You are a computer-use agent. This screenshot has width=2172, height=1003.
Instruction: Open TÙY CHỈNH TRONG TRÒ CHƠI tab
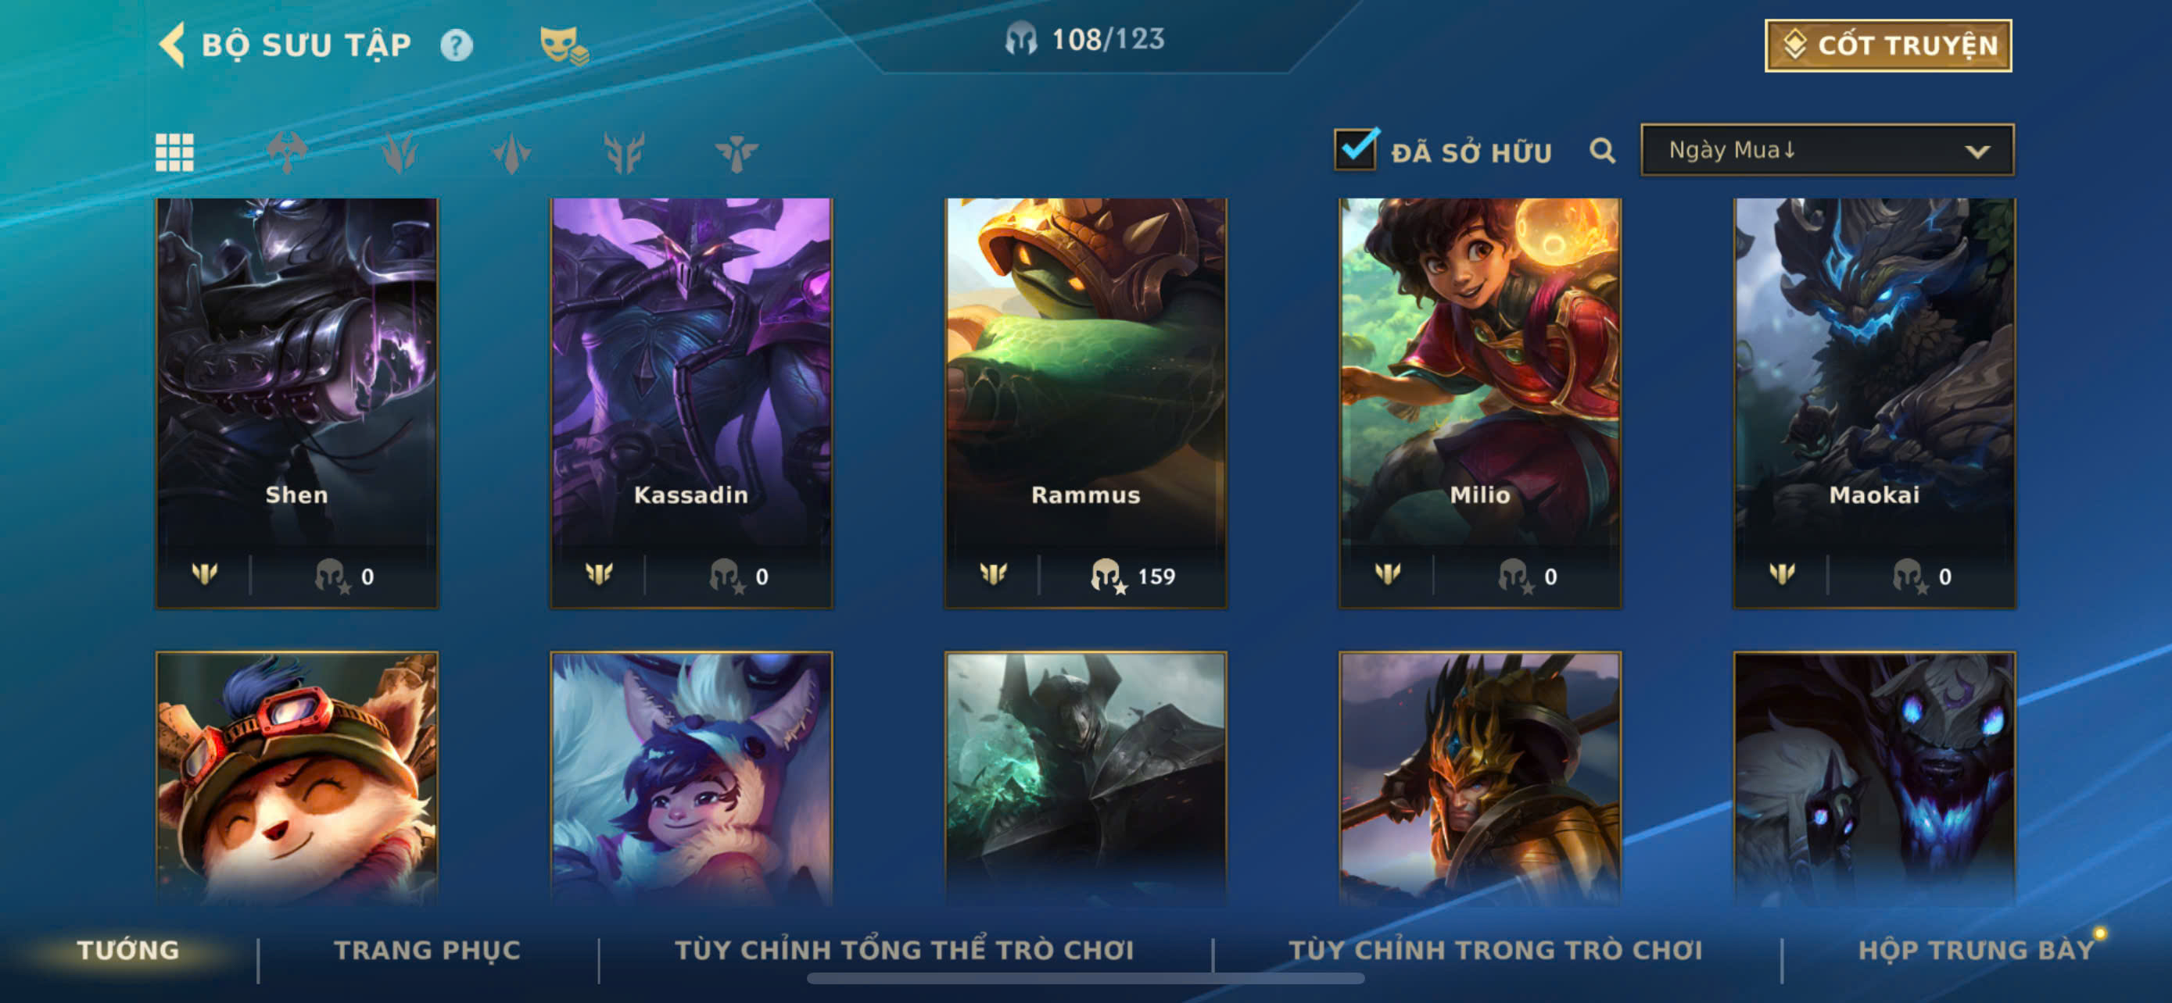[1495, 950]
